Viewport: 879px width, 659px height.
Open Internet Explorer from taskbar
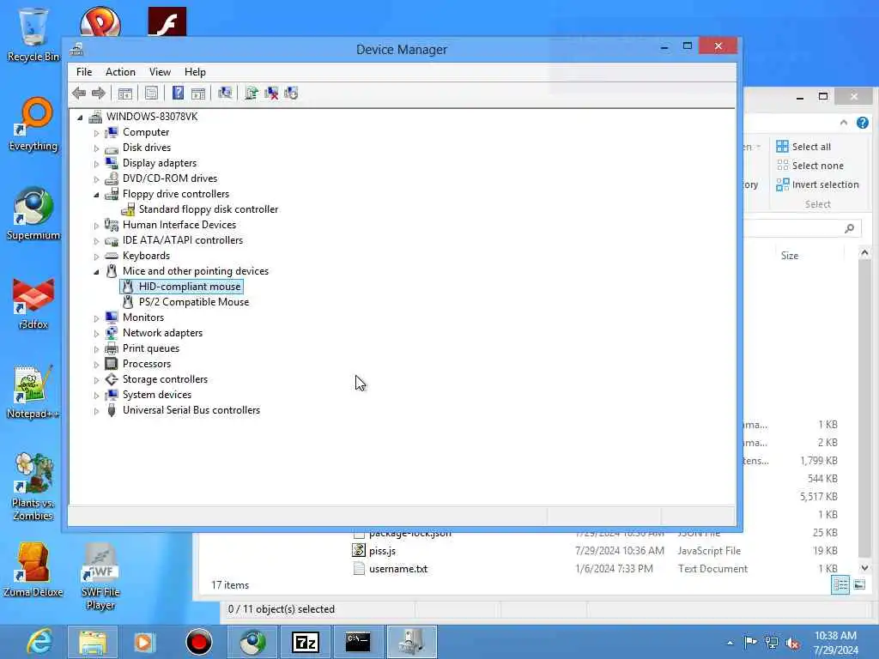39,642
